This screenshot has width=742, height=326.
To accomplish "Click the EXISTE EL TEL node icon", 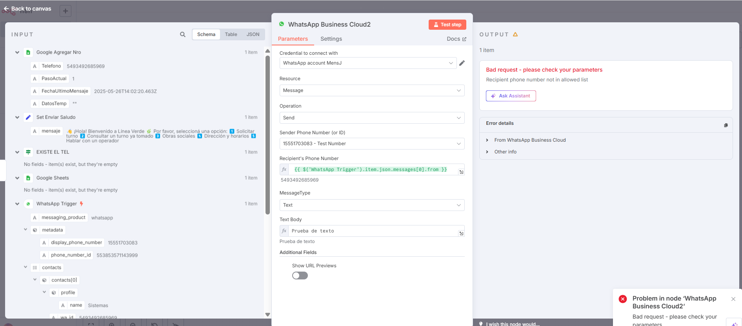I will tap(28, 152).
